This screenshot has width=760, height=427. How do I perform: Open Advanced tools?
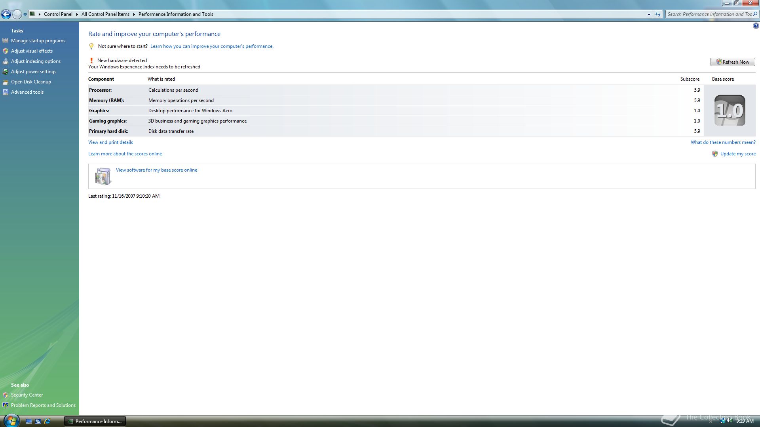pos(27,92)
